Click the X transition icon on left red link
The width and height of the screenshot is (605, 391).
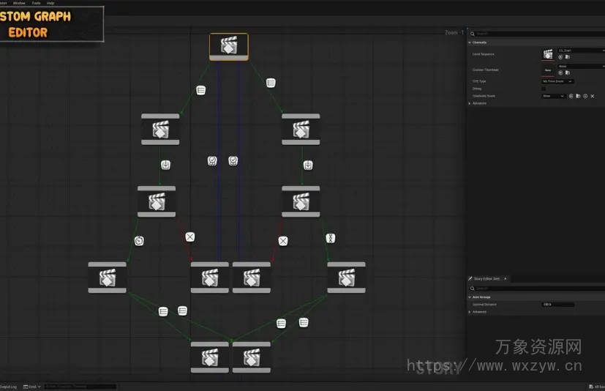(x=189, y=237)
